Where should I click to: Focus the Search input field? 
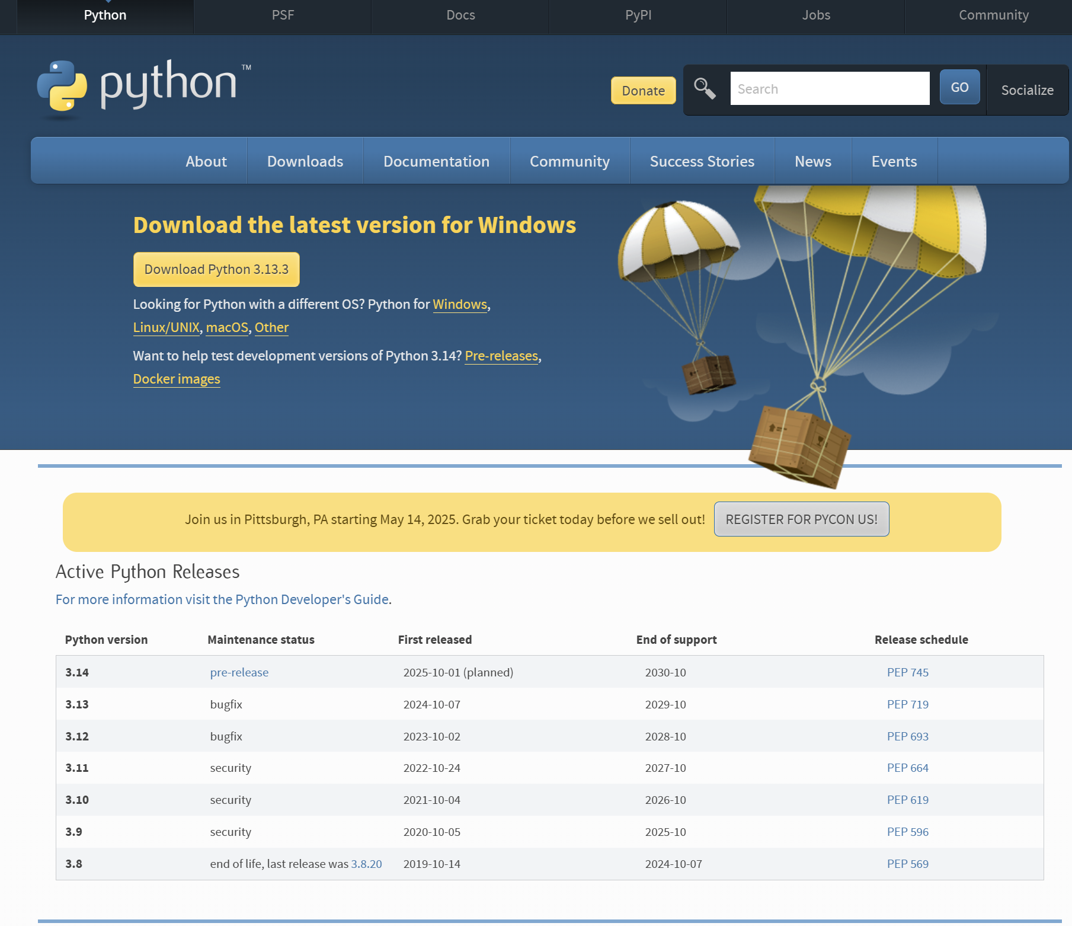point(830,89)
